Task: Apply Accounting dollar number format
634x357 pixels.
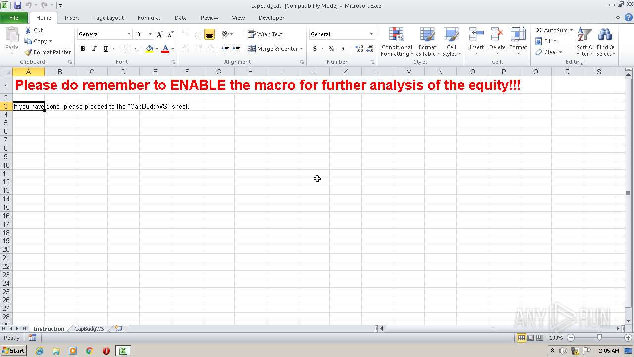Action: [315, 49]
